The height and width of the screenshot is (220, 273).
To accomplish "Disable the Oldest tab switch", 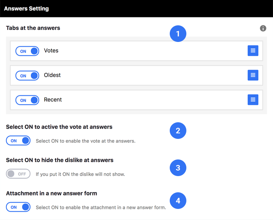I will 27,76.
